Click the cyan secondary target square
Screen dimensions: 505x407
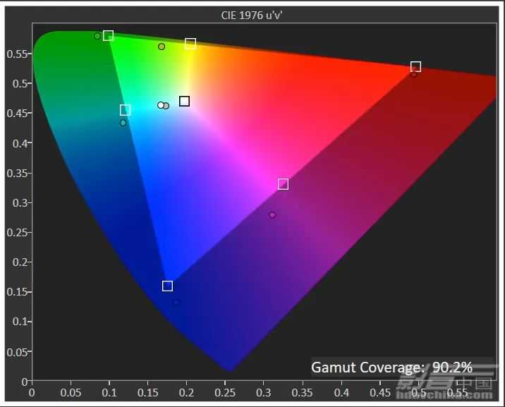(125, 110)
